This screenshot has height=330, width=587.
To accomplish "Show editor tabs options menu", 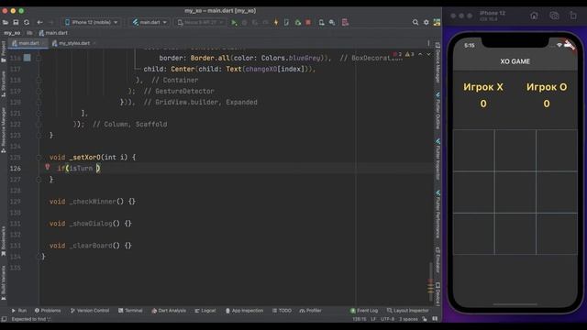I will (x=428, y=43).
